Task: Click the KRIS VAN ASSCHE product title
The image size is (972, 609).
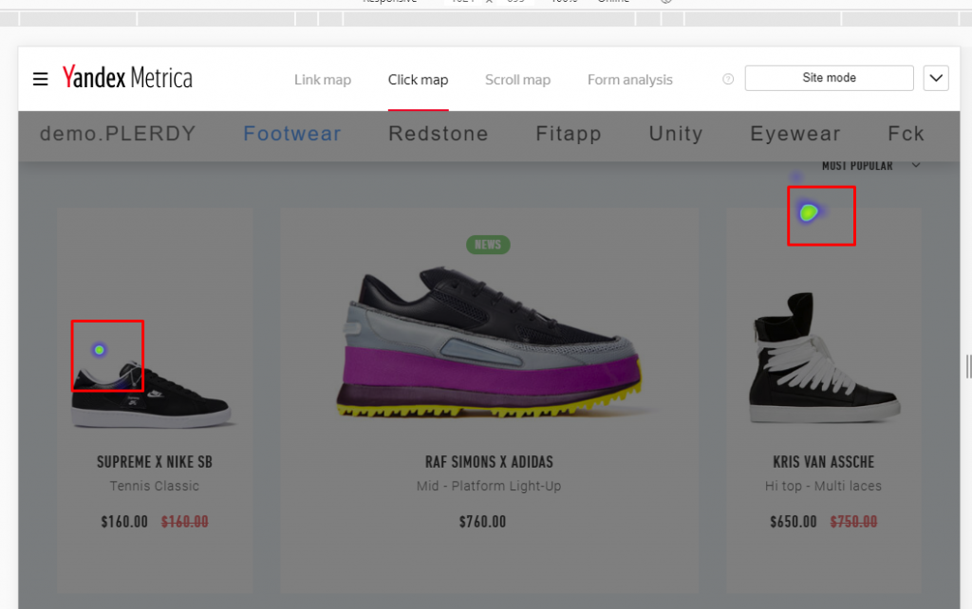Action: pos(823,462)
